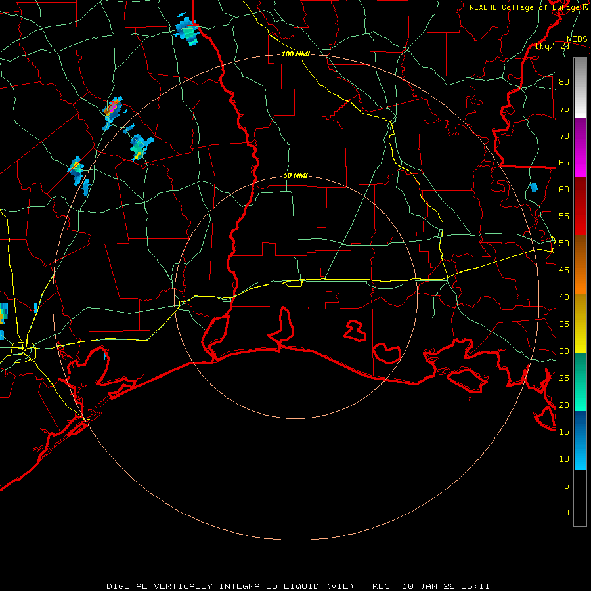Select the 65 value on the color scale

[564, 163]
